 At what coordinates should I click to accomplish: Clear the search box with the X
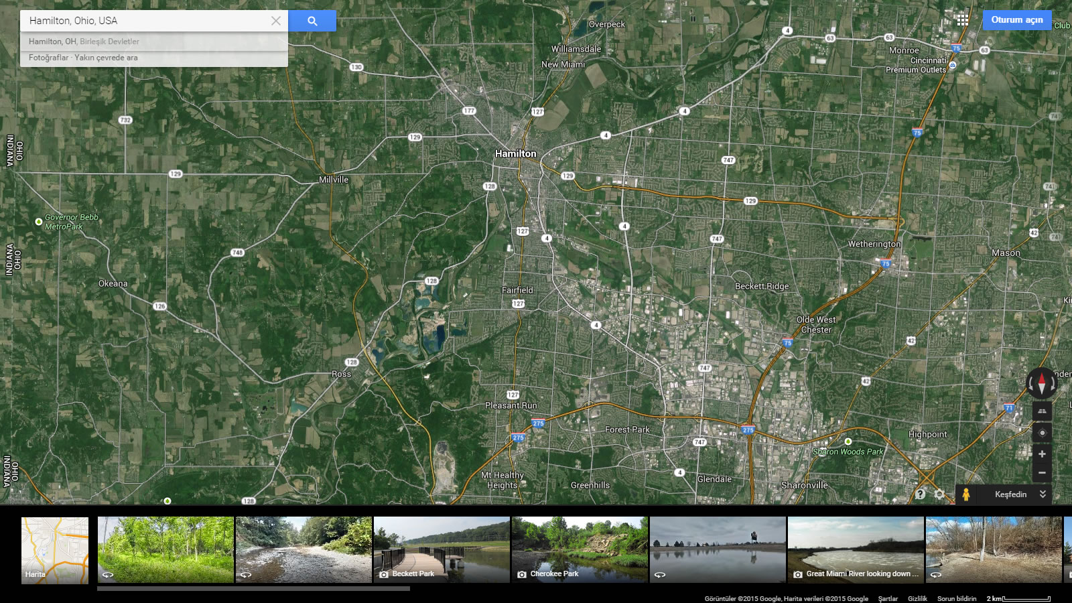275,21
